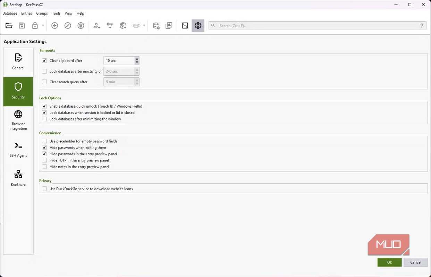
Task: Click the Settings gear icon in toolbar
Action: click(x=198, y=26)
